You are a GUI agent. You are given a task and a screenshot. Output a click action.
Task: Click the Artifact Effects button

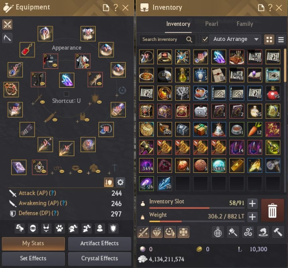coord(100,243)
